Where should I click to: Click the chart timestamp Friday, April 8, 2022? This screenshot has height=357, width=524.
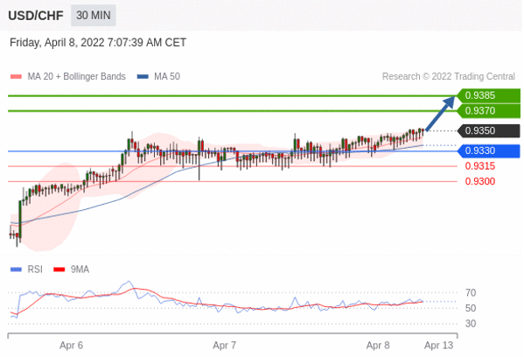click(x=57, y=43)
